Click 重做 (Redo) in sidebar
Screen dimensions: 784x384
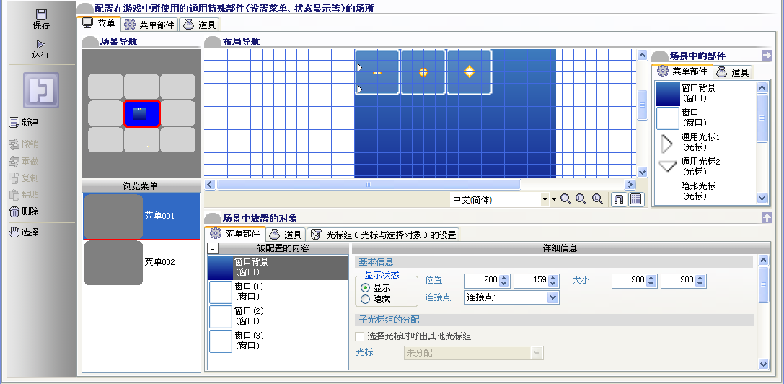pos(24,162)
